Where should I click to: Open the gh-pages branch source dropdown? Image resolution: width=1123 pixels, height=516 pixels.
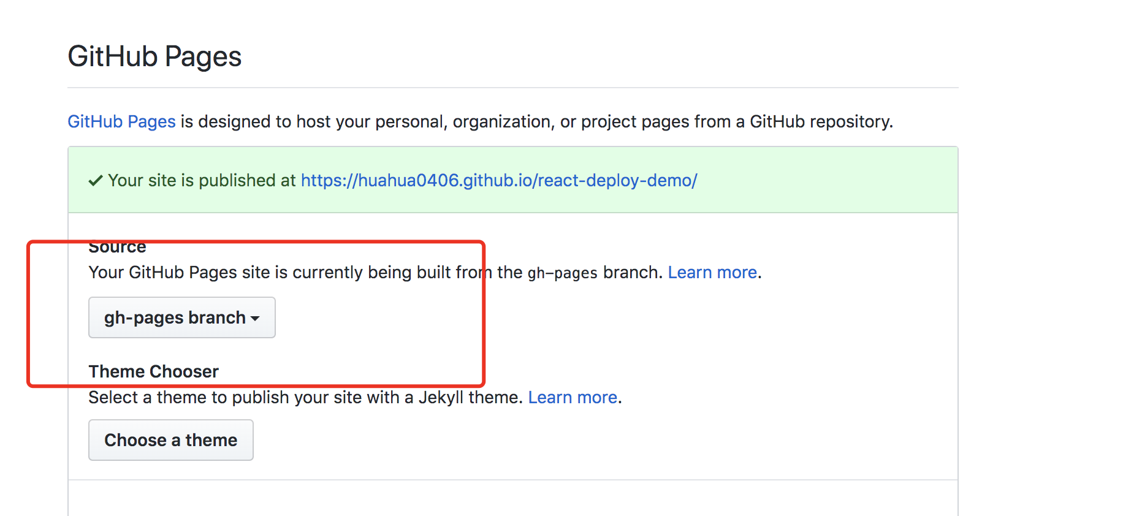[181, 317]
